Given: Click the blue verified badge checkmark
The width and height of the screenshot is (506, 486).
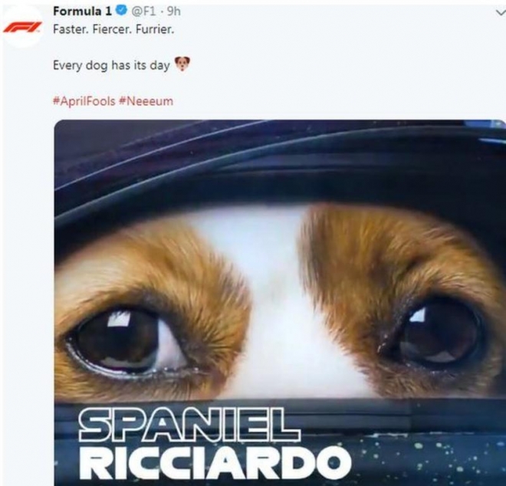Looking at the screenshot, I should (122, 11).
